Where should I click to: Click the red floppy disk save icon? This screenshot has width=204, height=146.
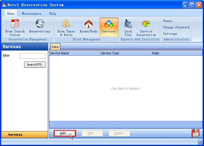[x=195, y=133]
